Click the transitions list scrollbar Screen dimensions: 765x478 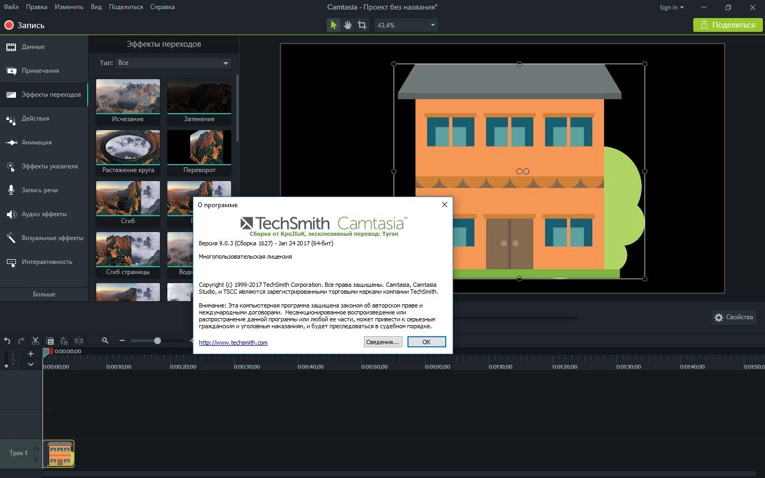(237, 109)
